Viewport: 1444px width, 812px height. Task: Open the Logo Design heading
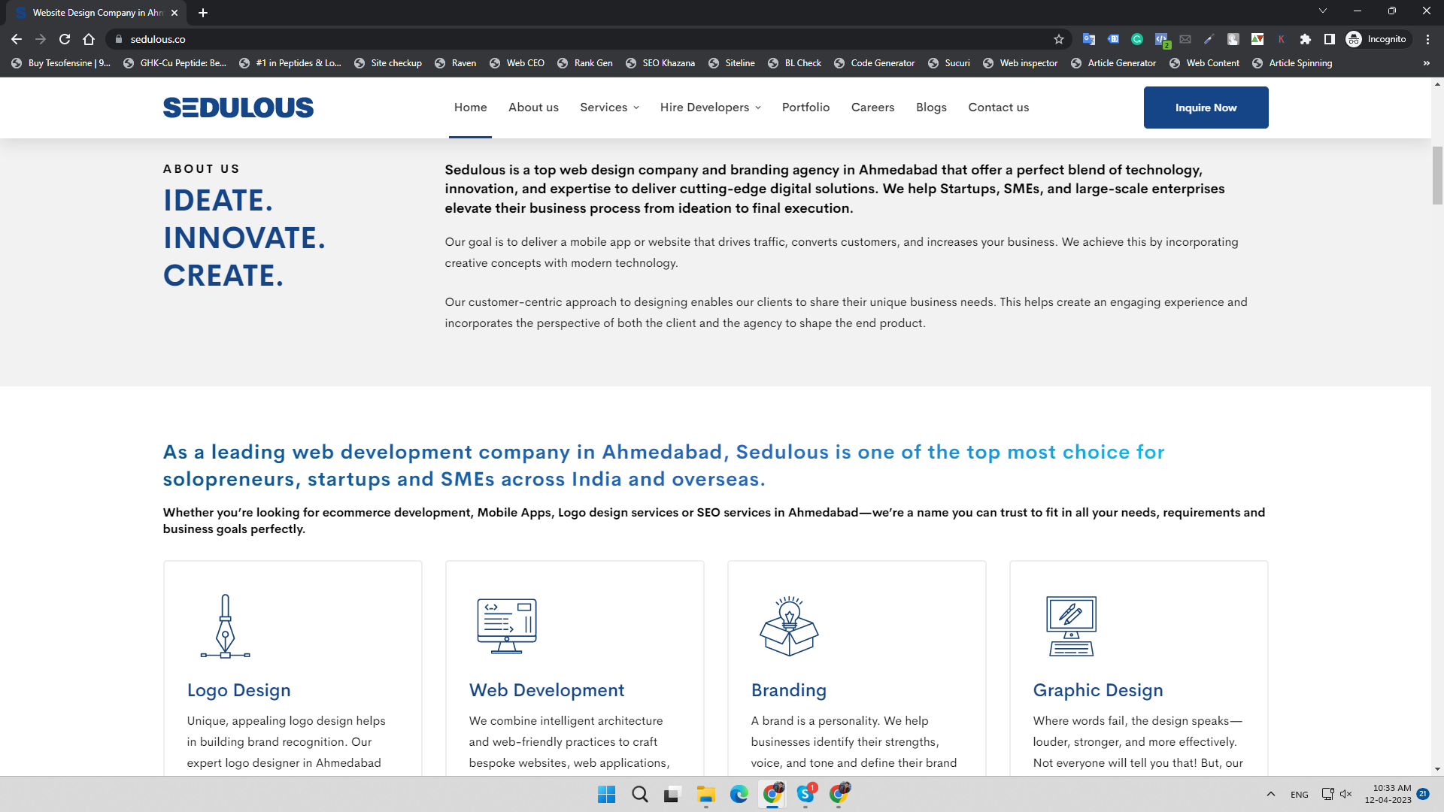(238, 690)
